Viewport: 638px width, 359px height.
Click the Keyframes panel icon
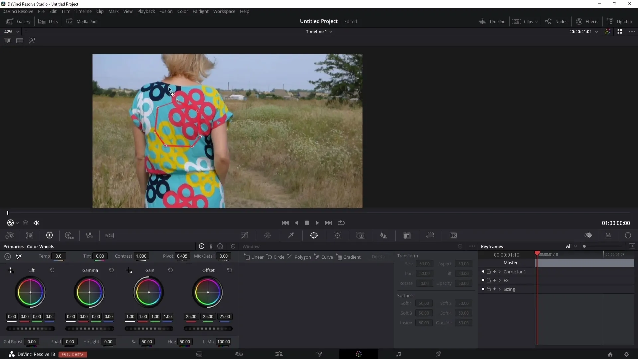(x=588, y=235)
